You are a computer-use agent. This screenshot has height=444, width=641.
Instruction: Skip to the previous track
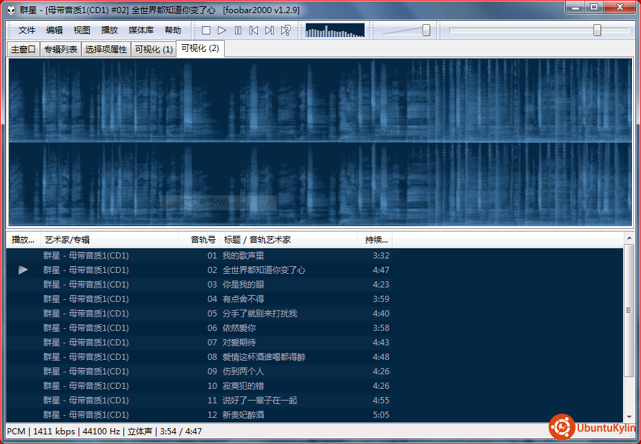coord(254,30)
